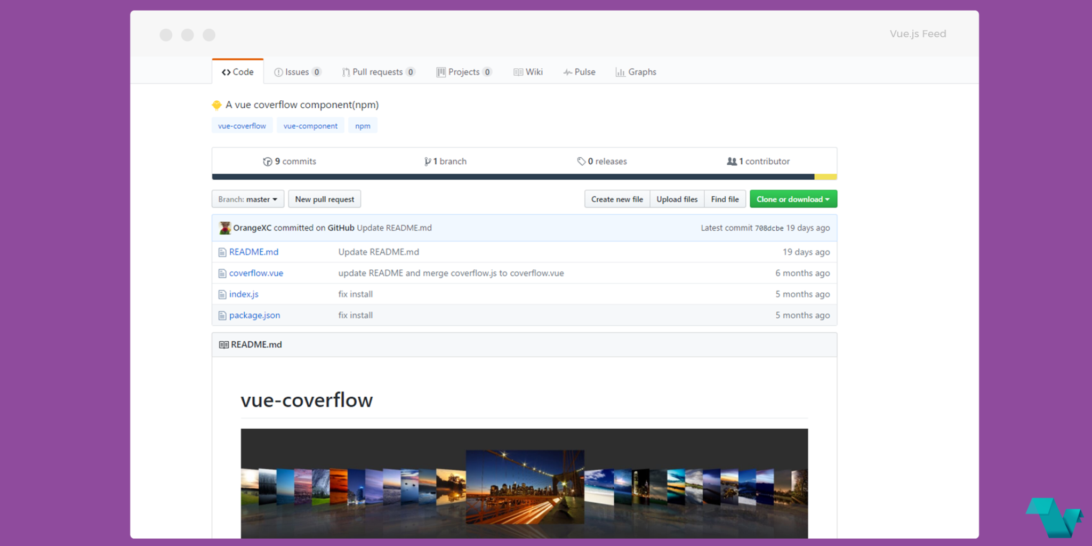
Task: Click the '6 months ago' coverflow.vue timestamp
Action: pos(802,273)
